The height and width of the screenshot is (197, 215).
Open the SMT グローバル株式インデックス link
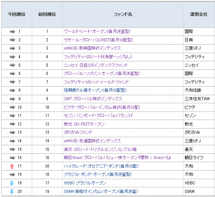click(x=93, y=99)
